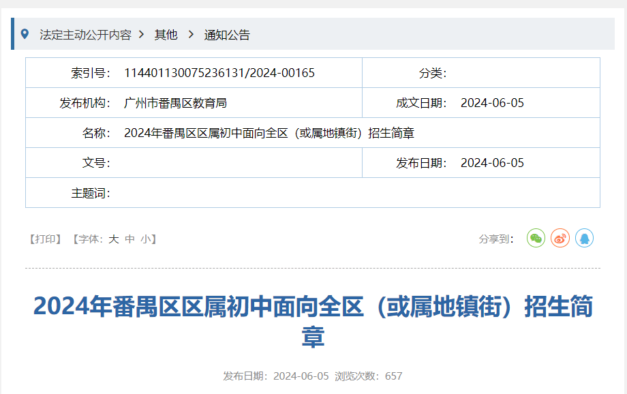This screenshot has width=627, height=394.
Task: Click the publisher 广州市番禺区教育局
Action: 174,102
